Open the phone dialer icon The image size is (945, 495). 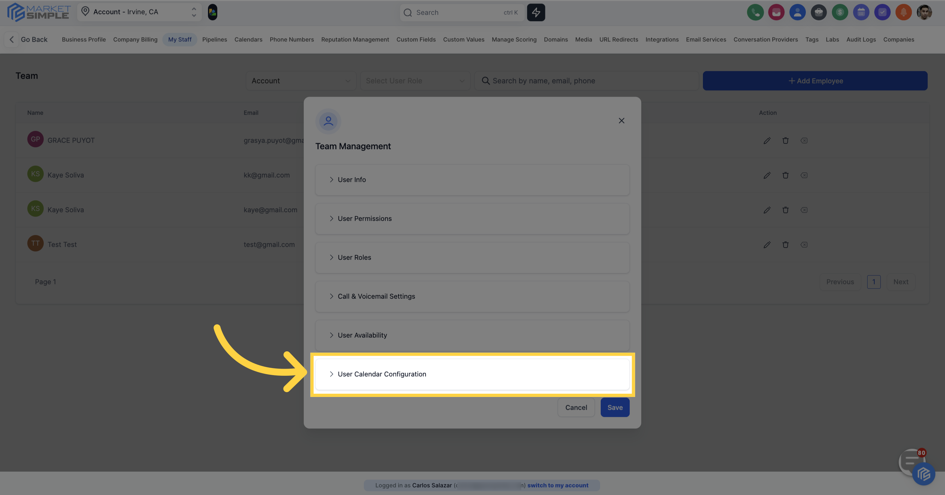click(x=755, y=12)
